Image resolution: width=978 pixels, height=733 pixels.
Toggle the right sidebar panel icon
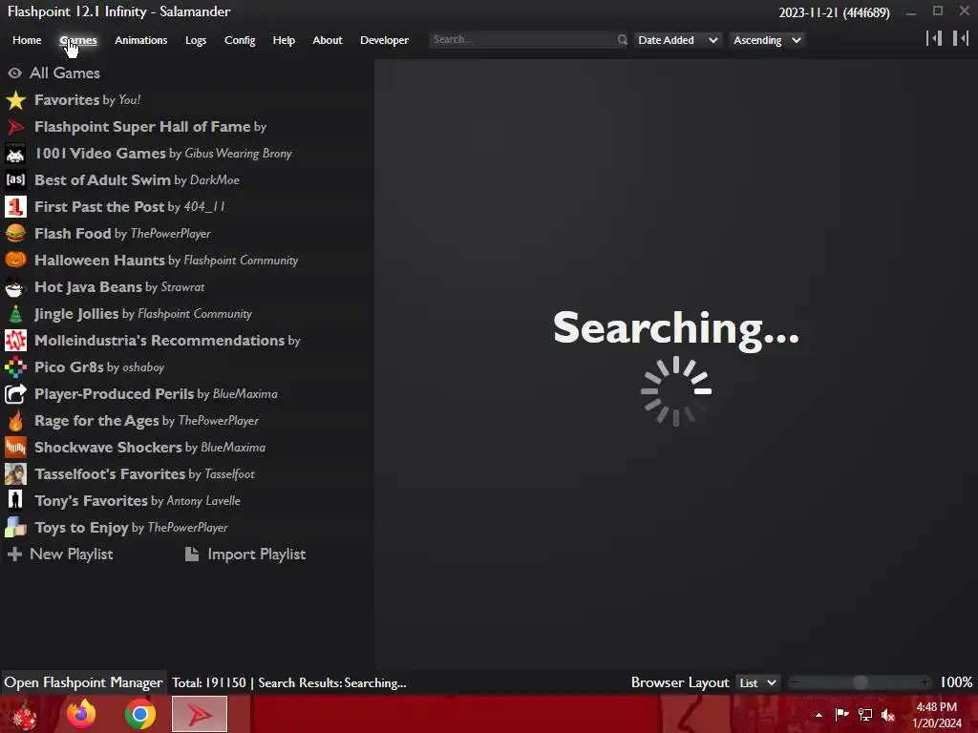(961, 38)
